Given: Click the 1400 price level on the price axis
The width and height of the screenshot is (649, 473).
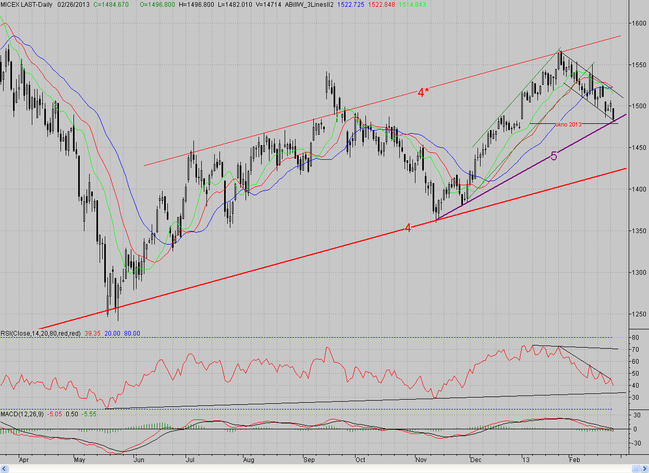Looking at the screenshot, I should (639, 189).
